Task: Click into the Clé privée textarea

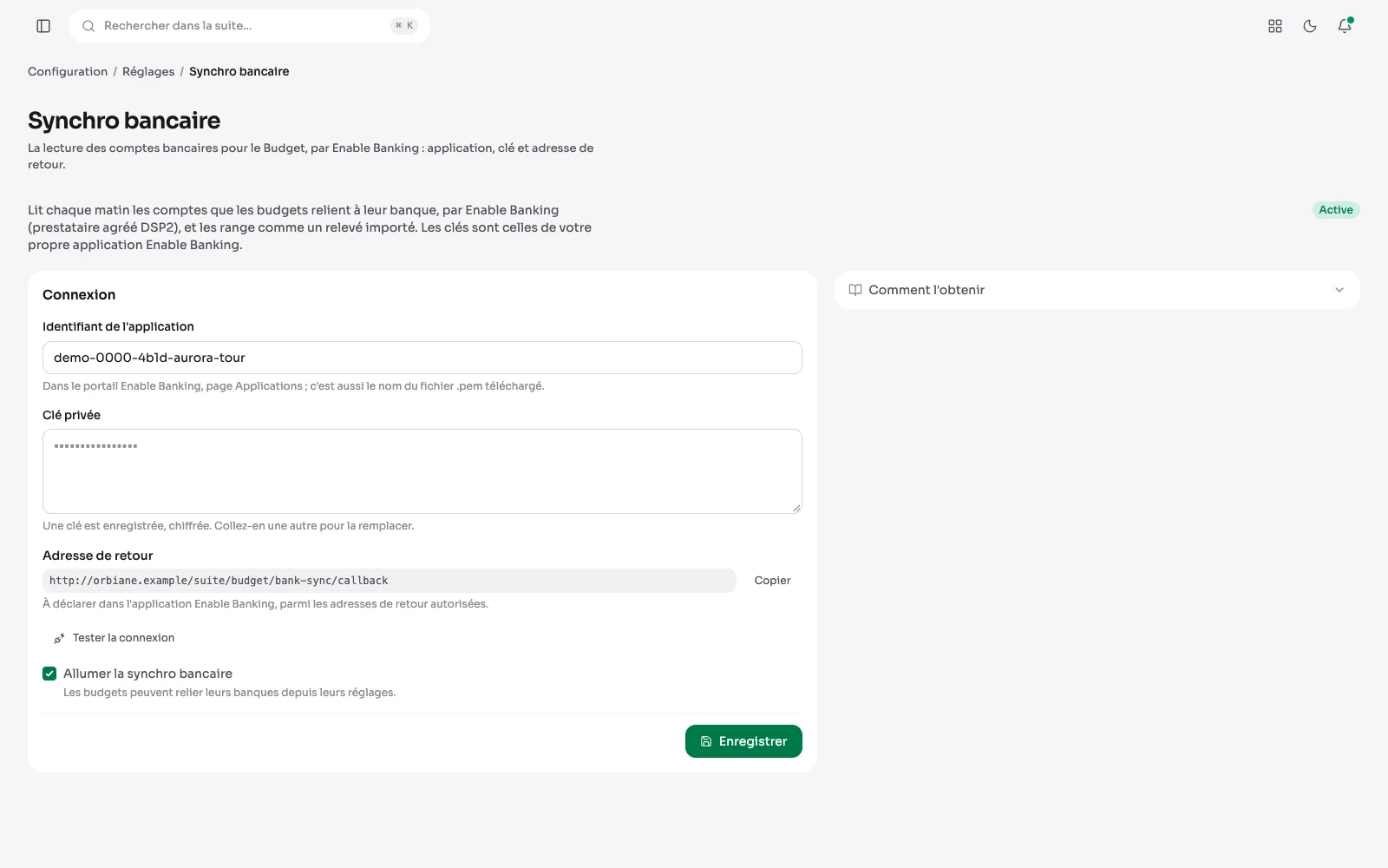Action: pyautogui.click(x=422, y=471)
